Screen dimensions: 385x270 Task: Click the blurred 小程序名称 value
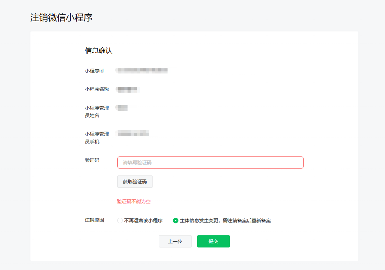[128, 89]
